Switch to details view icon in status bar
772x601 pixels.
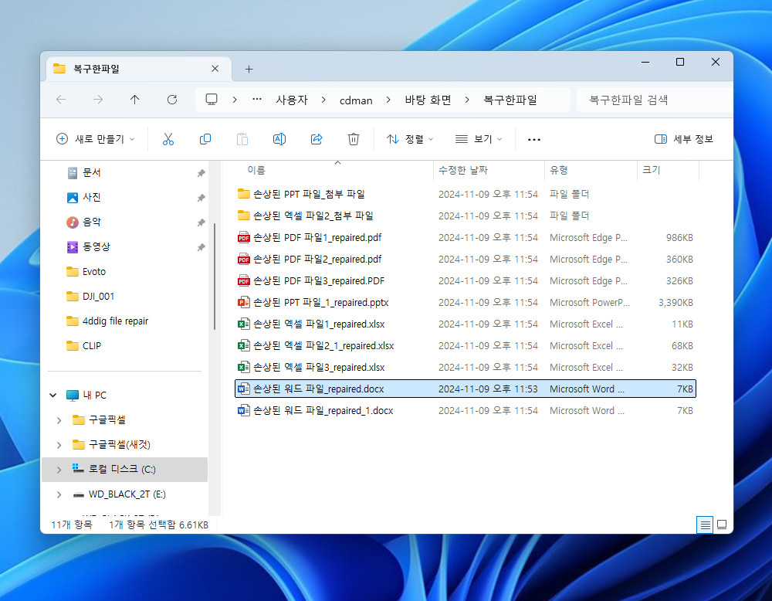click(x=705, y=525)
